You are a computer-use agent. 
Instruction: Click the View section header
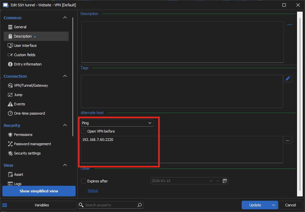point(8,165)
